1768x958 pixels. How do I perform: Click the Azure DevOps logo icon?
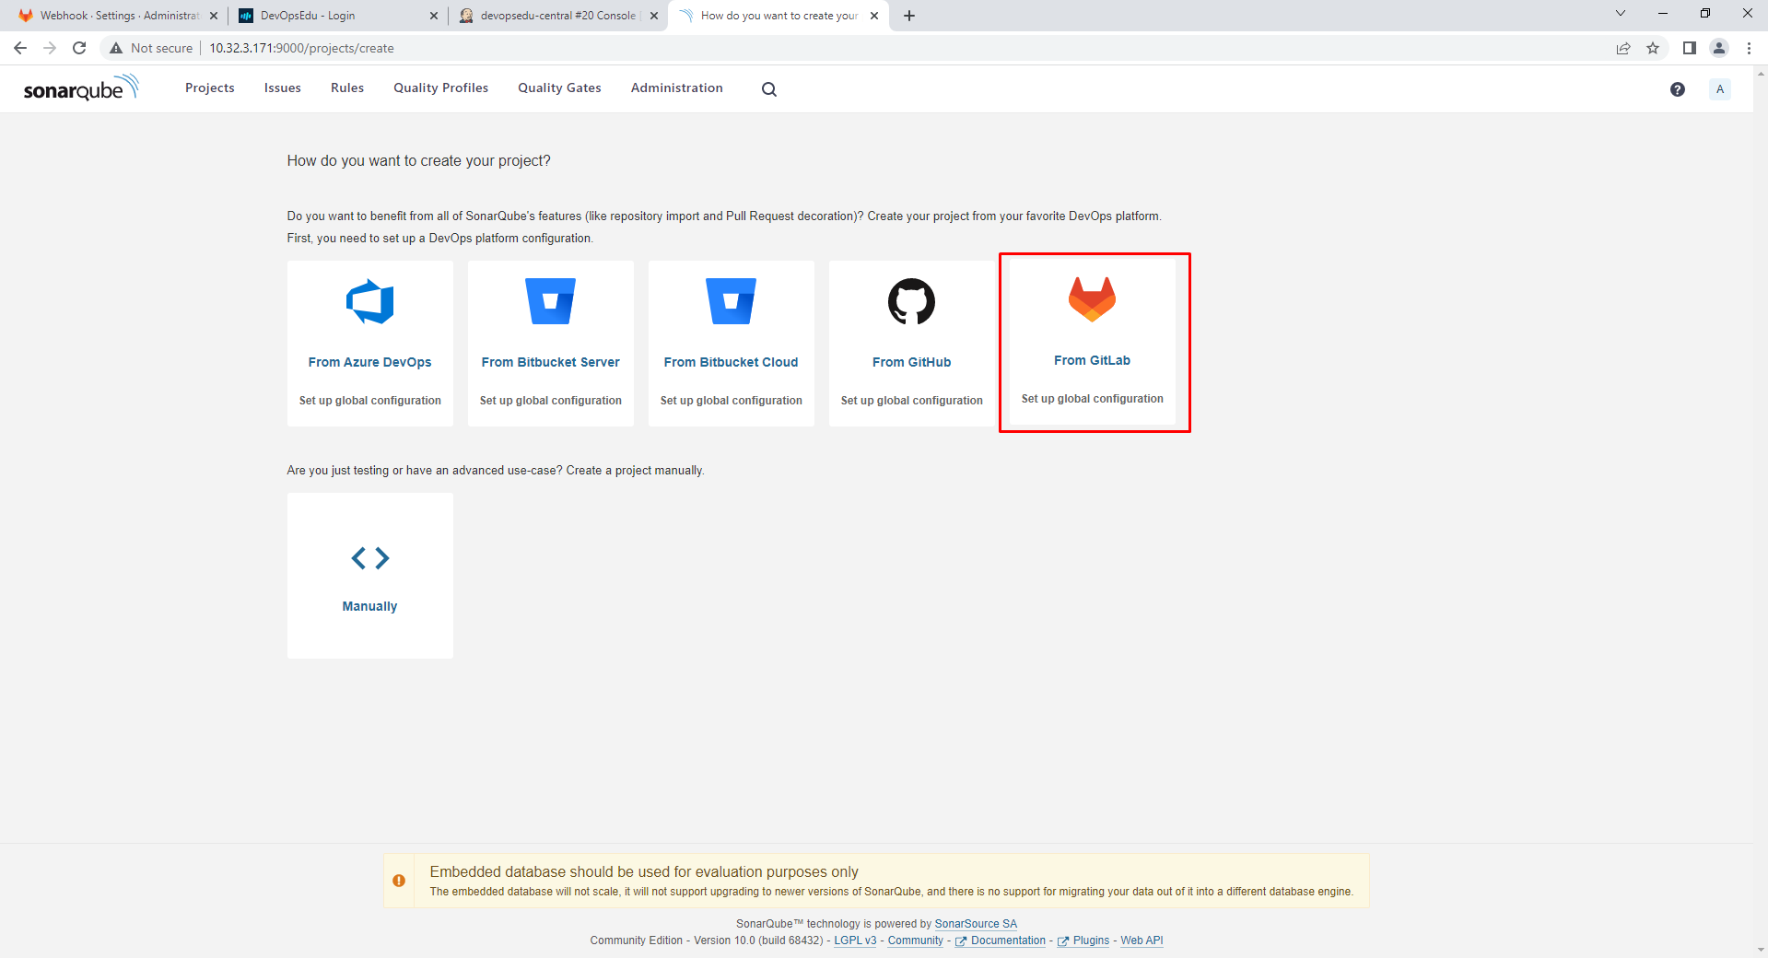(x=370, y=301)
